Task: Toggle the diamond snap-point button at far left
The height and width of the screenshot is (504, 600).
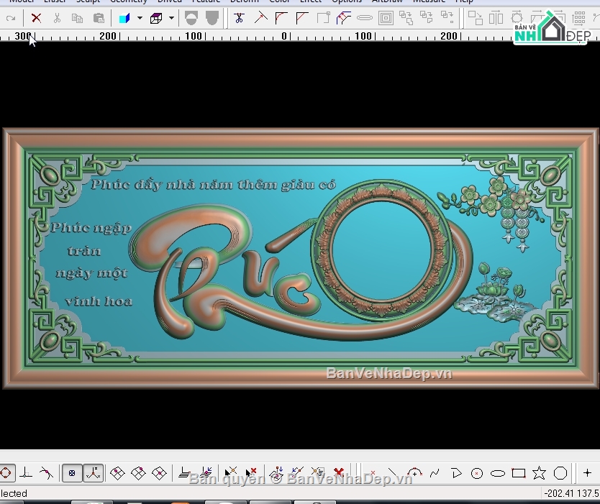Action: 6,473
